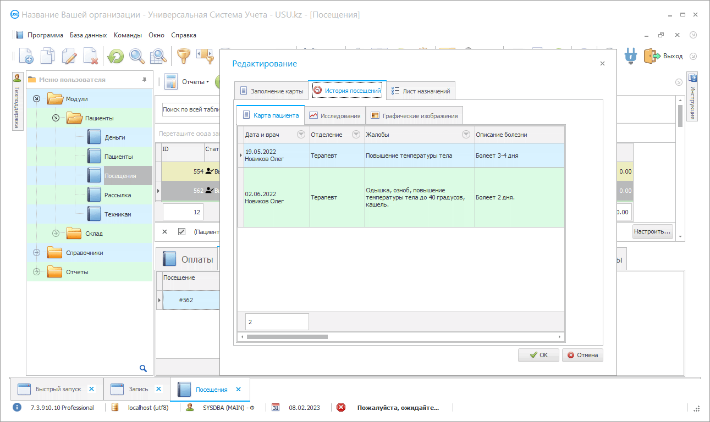Click the golden funnel filter icon
Viewport: 710px width, 422px height.
click(x=183, y=55)
